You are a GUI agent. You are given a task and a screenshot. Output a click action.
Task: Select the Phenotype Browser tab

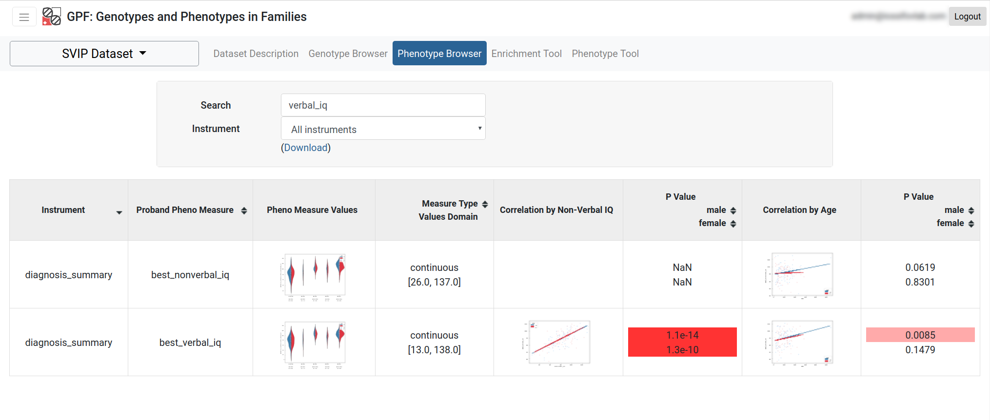tap(439, 54)
